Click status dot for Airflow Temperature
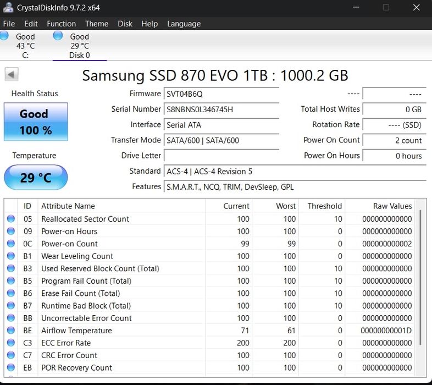Viewport: 432px width, 385px height. (x=11, y=331)
